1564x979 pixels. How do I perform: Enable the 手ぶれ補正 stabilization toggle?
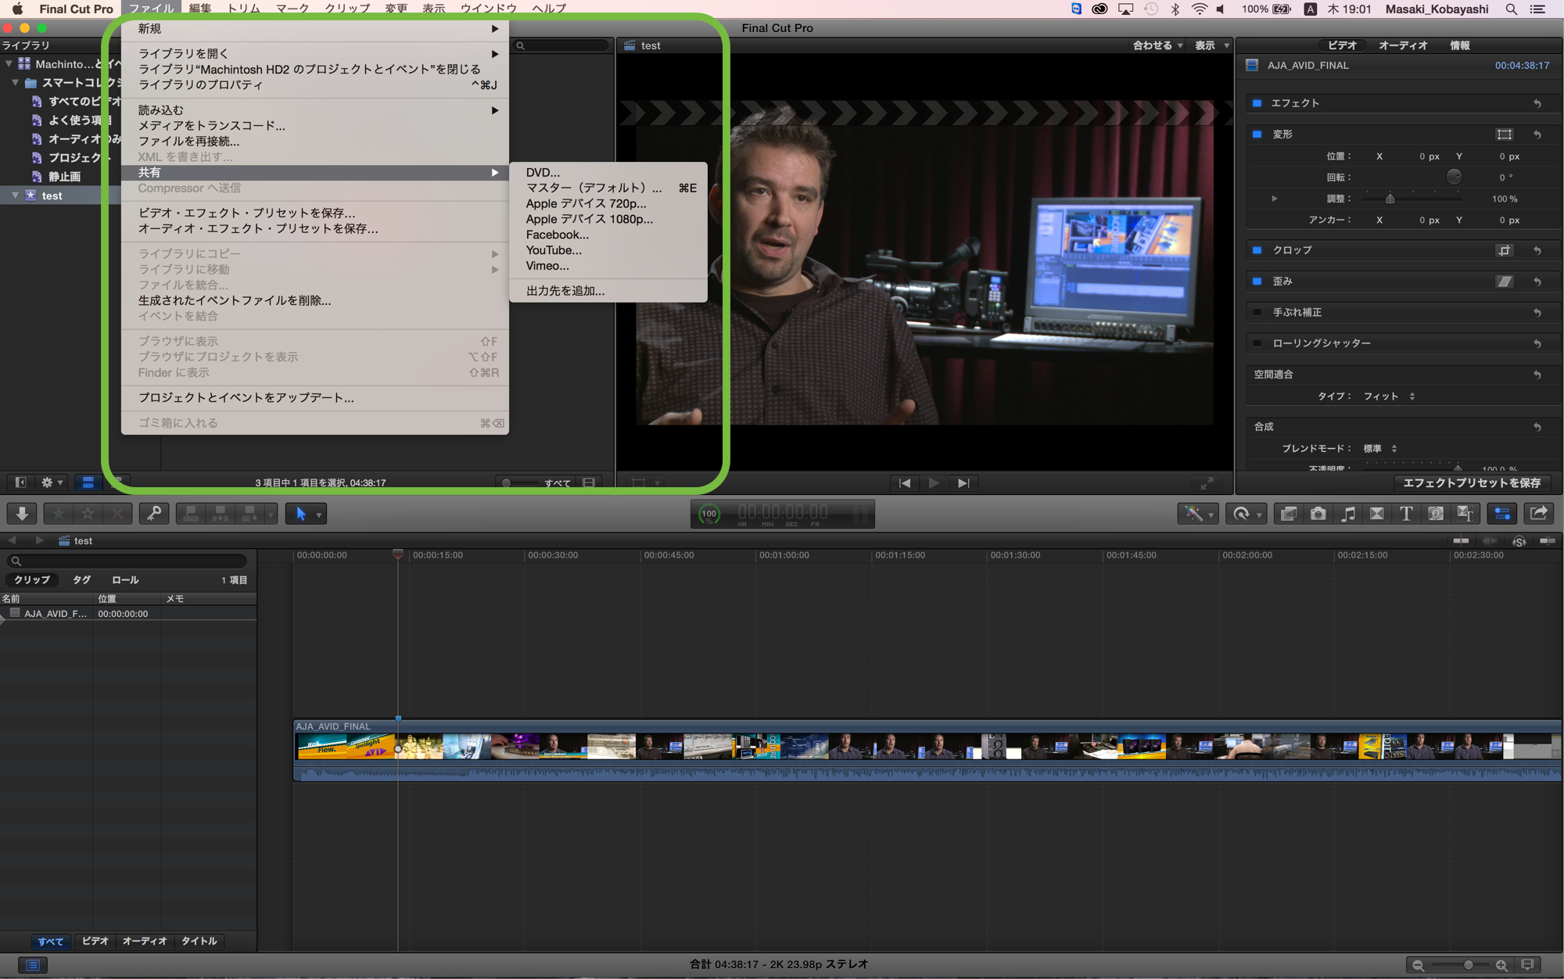(x=1257, y=312)
